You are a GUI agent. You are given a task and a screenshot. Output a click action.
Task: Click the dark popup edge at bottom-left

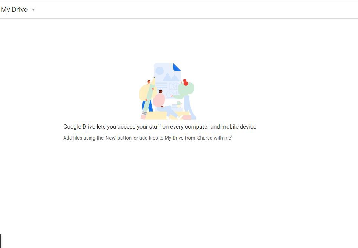[x=0, y=240]
